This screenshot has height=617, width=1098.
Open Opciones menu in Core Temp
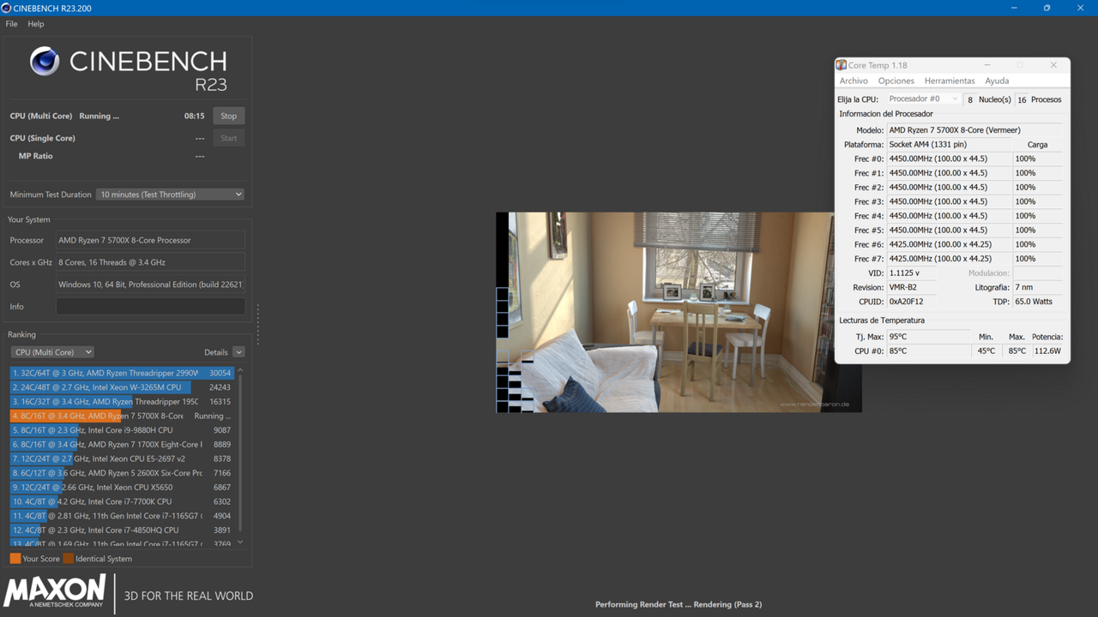(x=896, y=81)
